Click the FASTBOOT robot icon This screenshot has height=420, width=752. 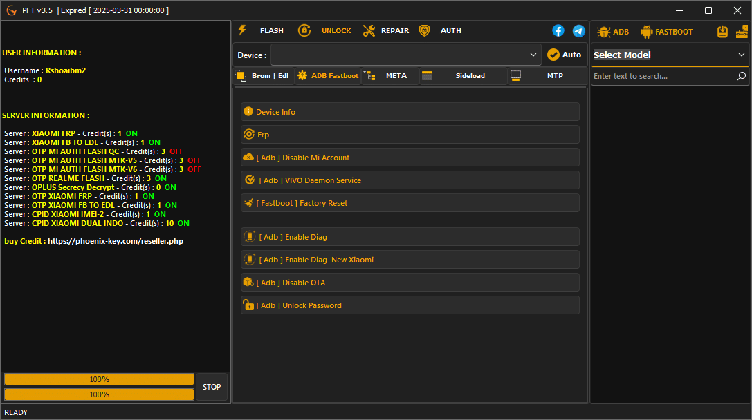click(x=647, y=30)
